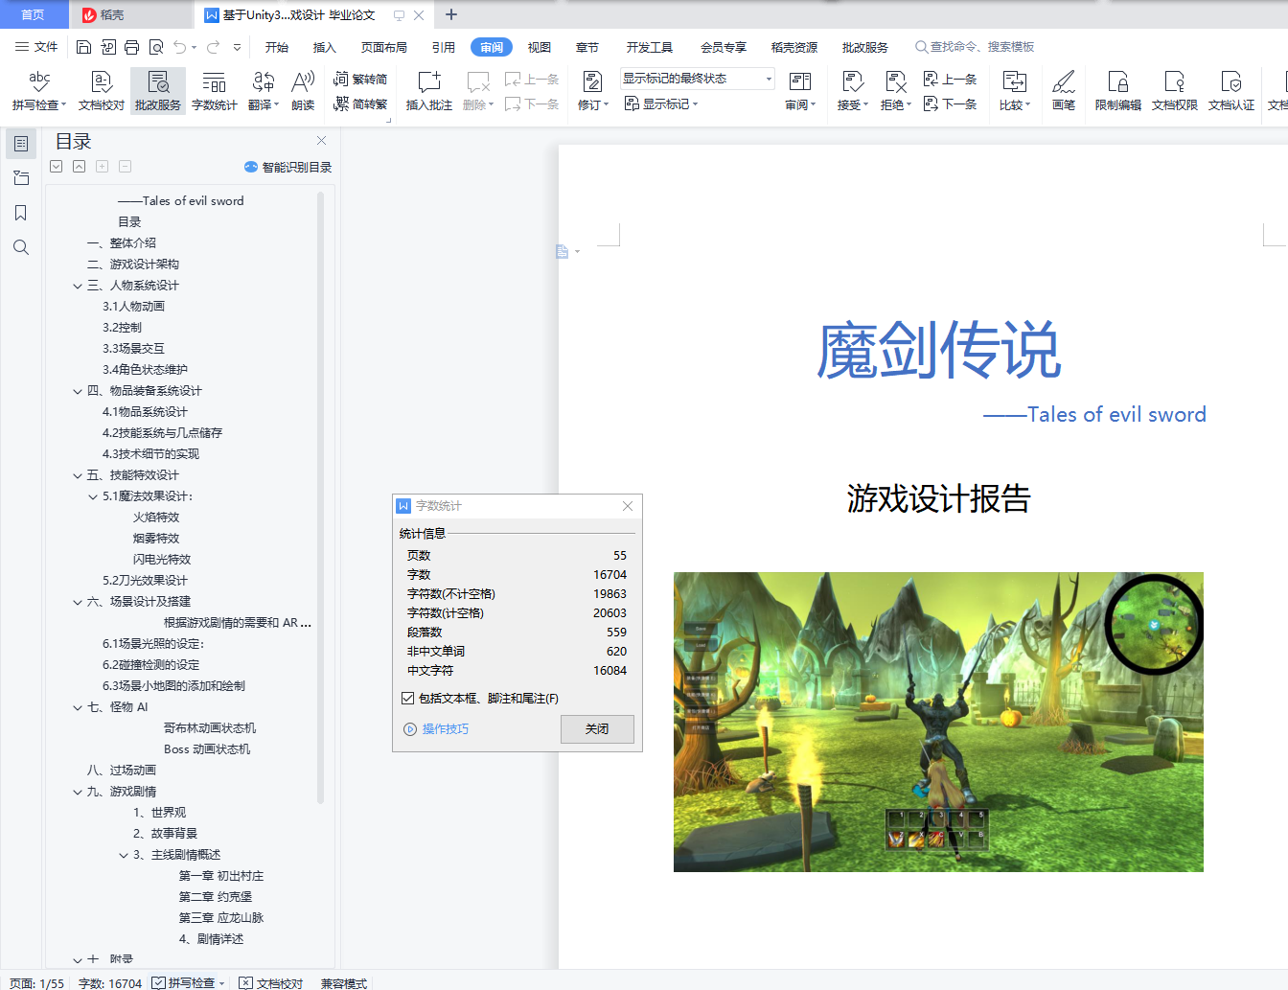Open the 拼写检查 spell check tool
This screenshot has width=1288, height=990.
click(x=39, y=91)
